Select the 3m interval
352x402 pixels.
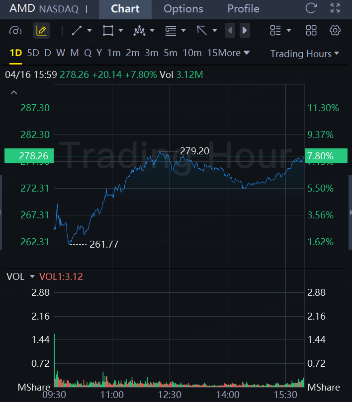tap(152, 53)
